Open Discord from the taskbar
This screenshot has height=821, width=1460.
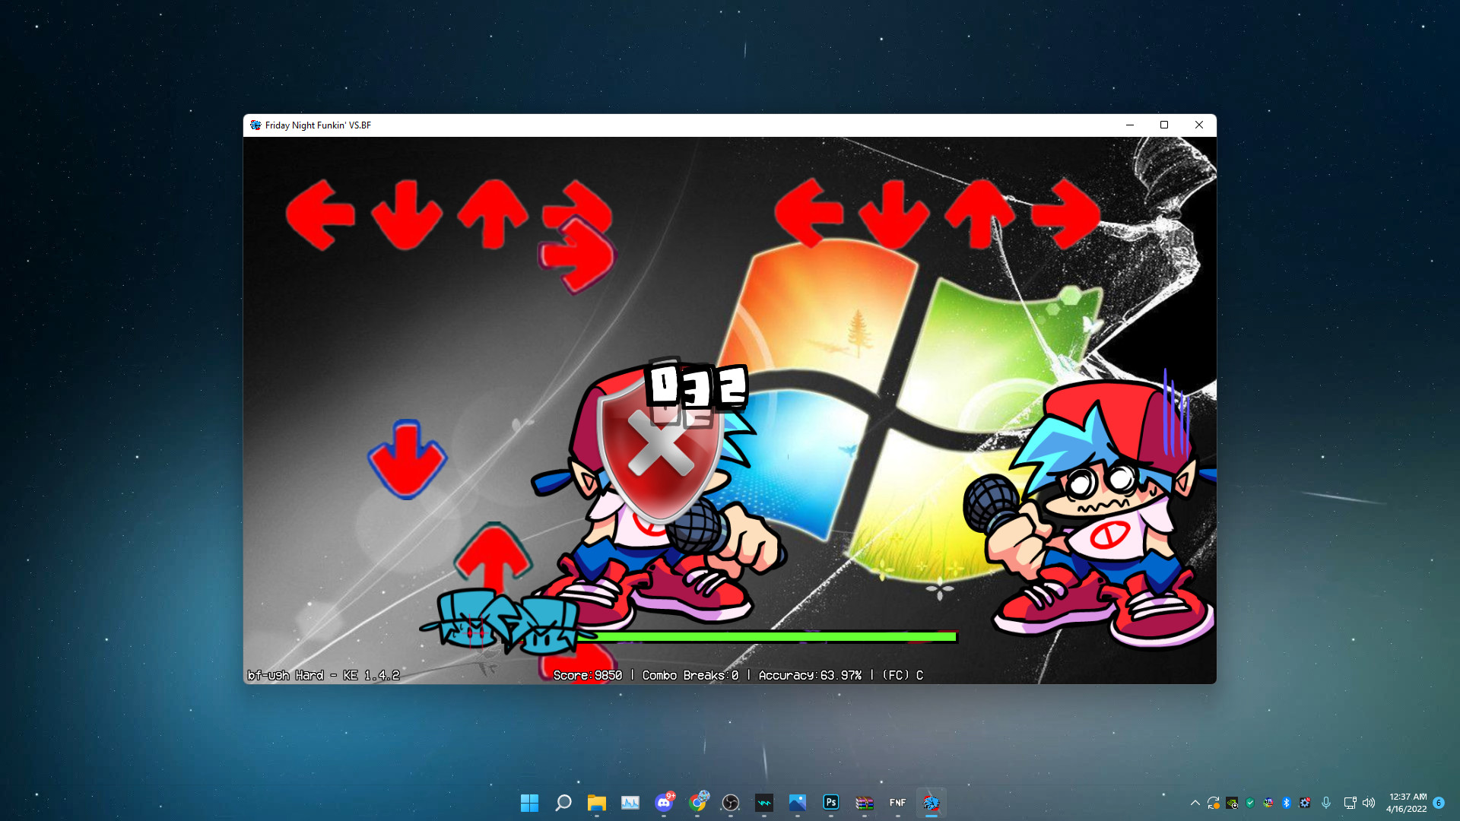[x=664, y=803]
